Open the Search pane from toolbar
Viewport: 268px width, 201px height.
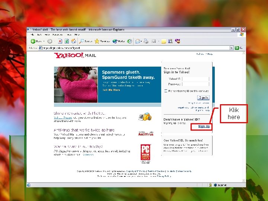(x=86, y=41)
